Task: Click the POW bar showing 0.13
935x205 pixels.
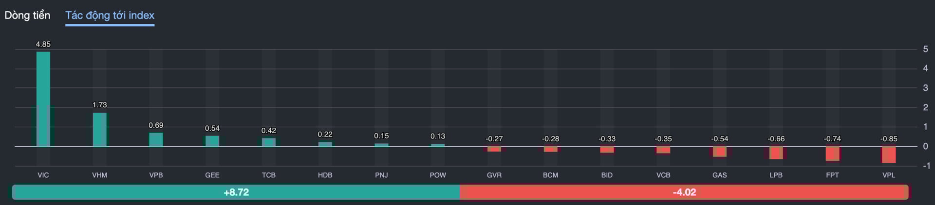Action: [x=438, y=145]
